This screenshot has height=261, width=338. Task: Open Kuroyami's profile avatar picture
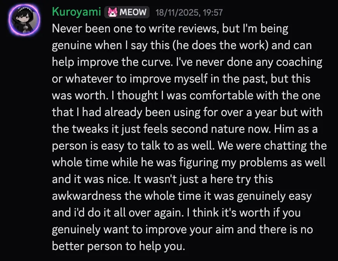click(26, 21)
